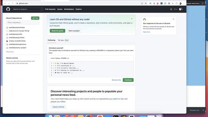Switch to the Following tab
Image resolution: width=208 pixels, height=117 pixels.
tap(51, 40)
